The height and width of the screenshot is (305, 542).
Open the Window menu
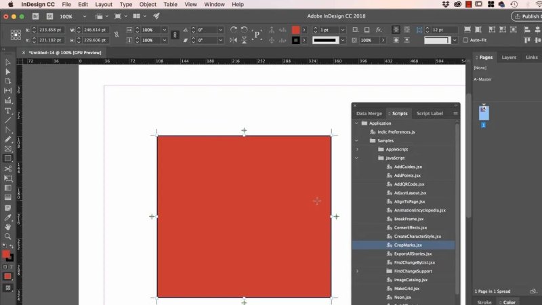click(214, 5)
